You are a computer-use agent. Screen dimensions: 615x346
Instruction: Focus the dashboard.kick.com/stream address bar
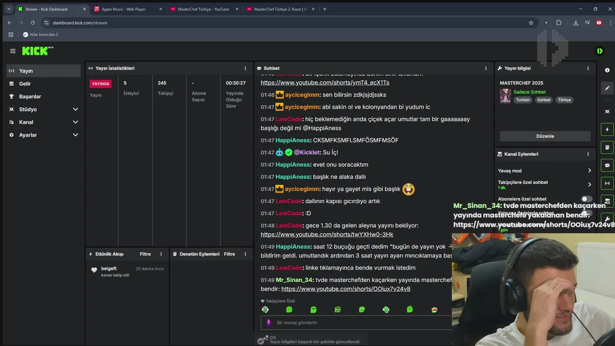[x=288, y=23]
